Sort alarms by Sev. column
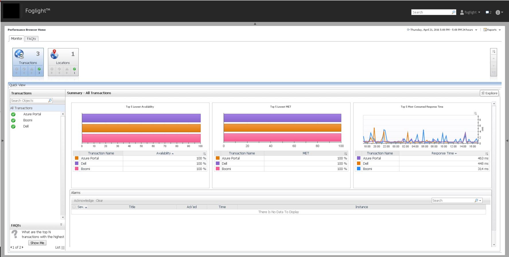 pyautogui.click(x=82, y=207)
